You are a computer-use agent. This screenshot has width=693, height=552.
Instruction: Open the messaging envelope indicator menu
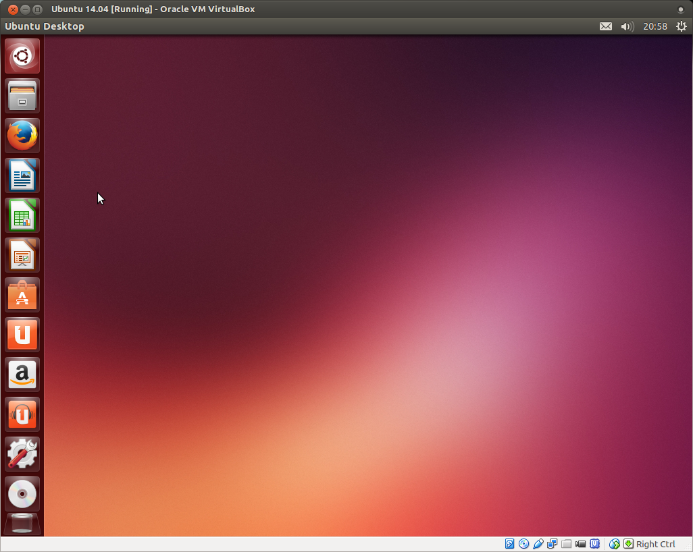point(605,26)
